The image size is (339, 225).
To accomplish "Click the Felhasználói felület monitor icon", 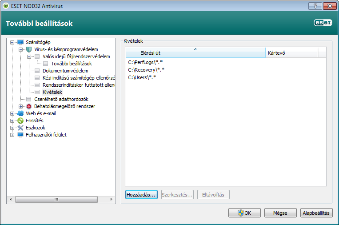I will coord(20,135).
